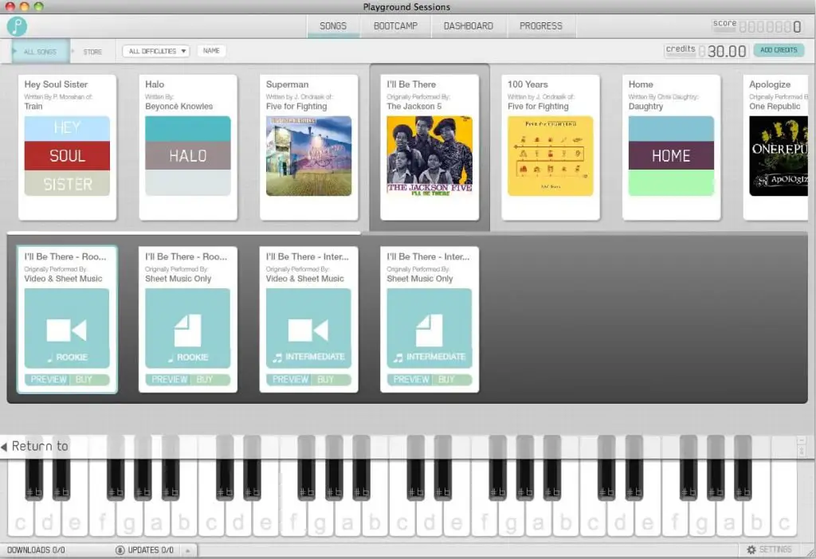Viewport: 816px width, 559px height.
Task: Select the Hey Soul Sister album cover
Action: point(67,156)
